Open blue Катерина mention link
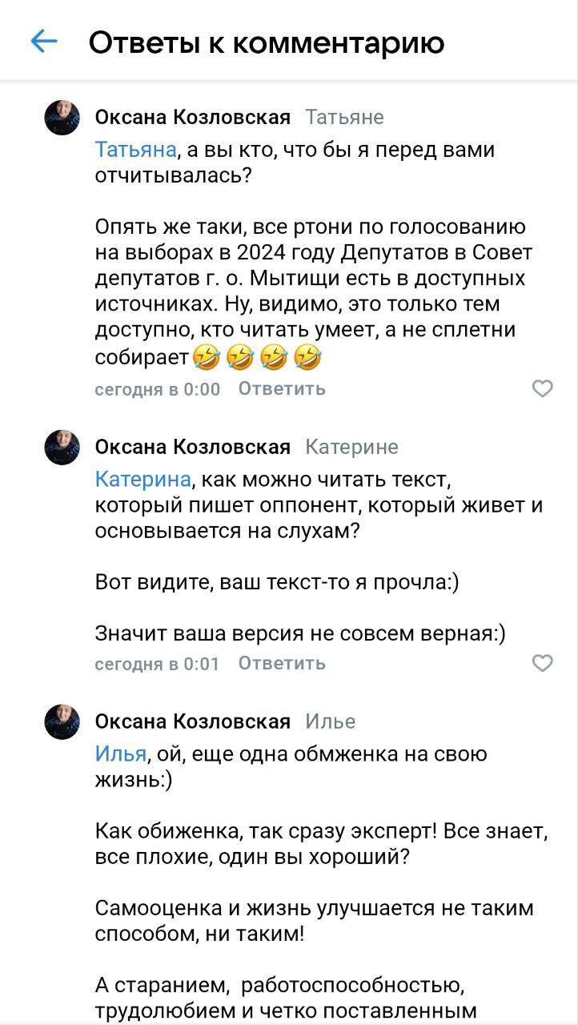Screen dimensions: 578x1025 pyautogui.click(x=142, y=479)
